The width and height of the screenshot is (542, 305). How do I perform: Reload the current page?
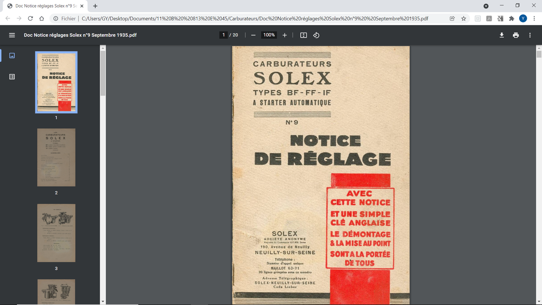click(x=30, y=19)
